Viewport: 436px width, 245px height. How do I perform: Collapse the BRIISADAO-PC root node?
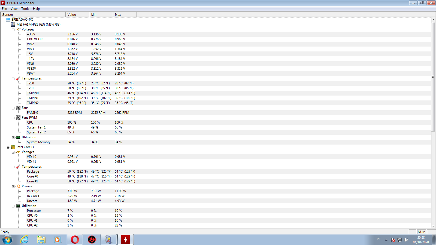[x=3, y=20]
